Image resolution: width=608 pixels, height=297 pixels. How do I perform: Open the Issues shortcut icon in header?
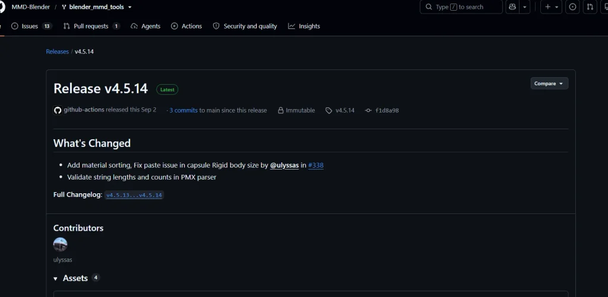tap(573, 7)
